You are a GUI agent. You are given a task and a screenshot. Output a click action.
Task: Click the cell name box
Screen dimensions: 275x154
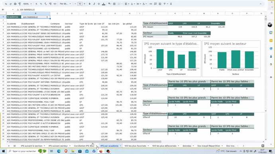coord(8,10)
